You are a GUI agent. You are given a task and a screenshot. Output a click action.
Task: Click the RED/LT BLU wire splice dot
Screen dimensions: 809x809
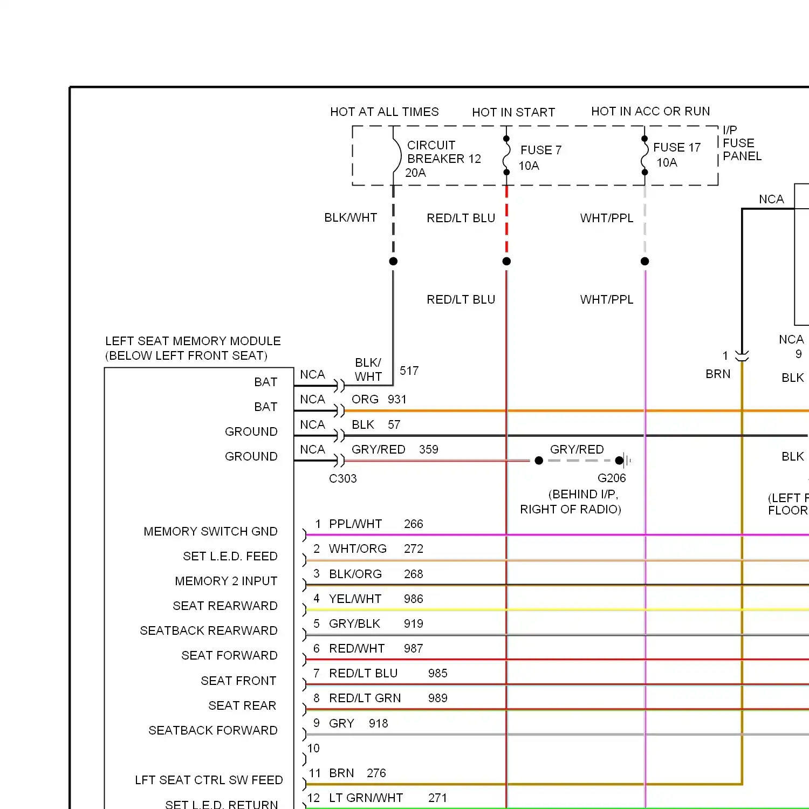point(506,261)
